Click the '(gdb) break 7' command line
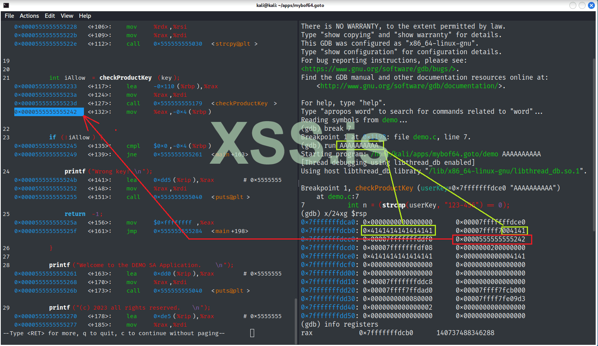This screenshot has width=598, height=346. [x=326, y=128]
